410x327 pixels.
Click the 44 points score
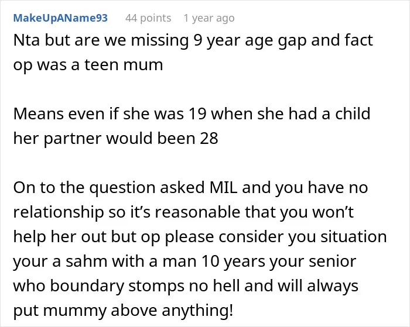click(148, 18)
